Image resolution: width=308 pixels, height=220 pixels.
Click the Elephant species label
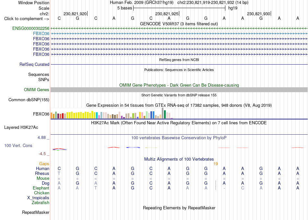coord(41,188)
